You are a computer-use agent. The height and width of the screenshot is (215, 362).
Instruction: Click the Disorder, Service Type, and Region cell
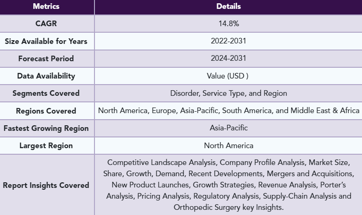228,93
